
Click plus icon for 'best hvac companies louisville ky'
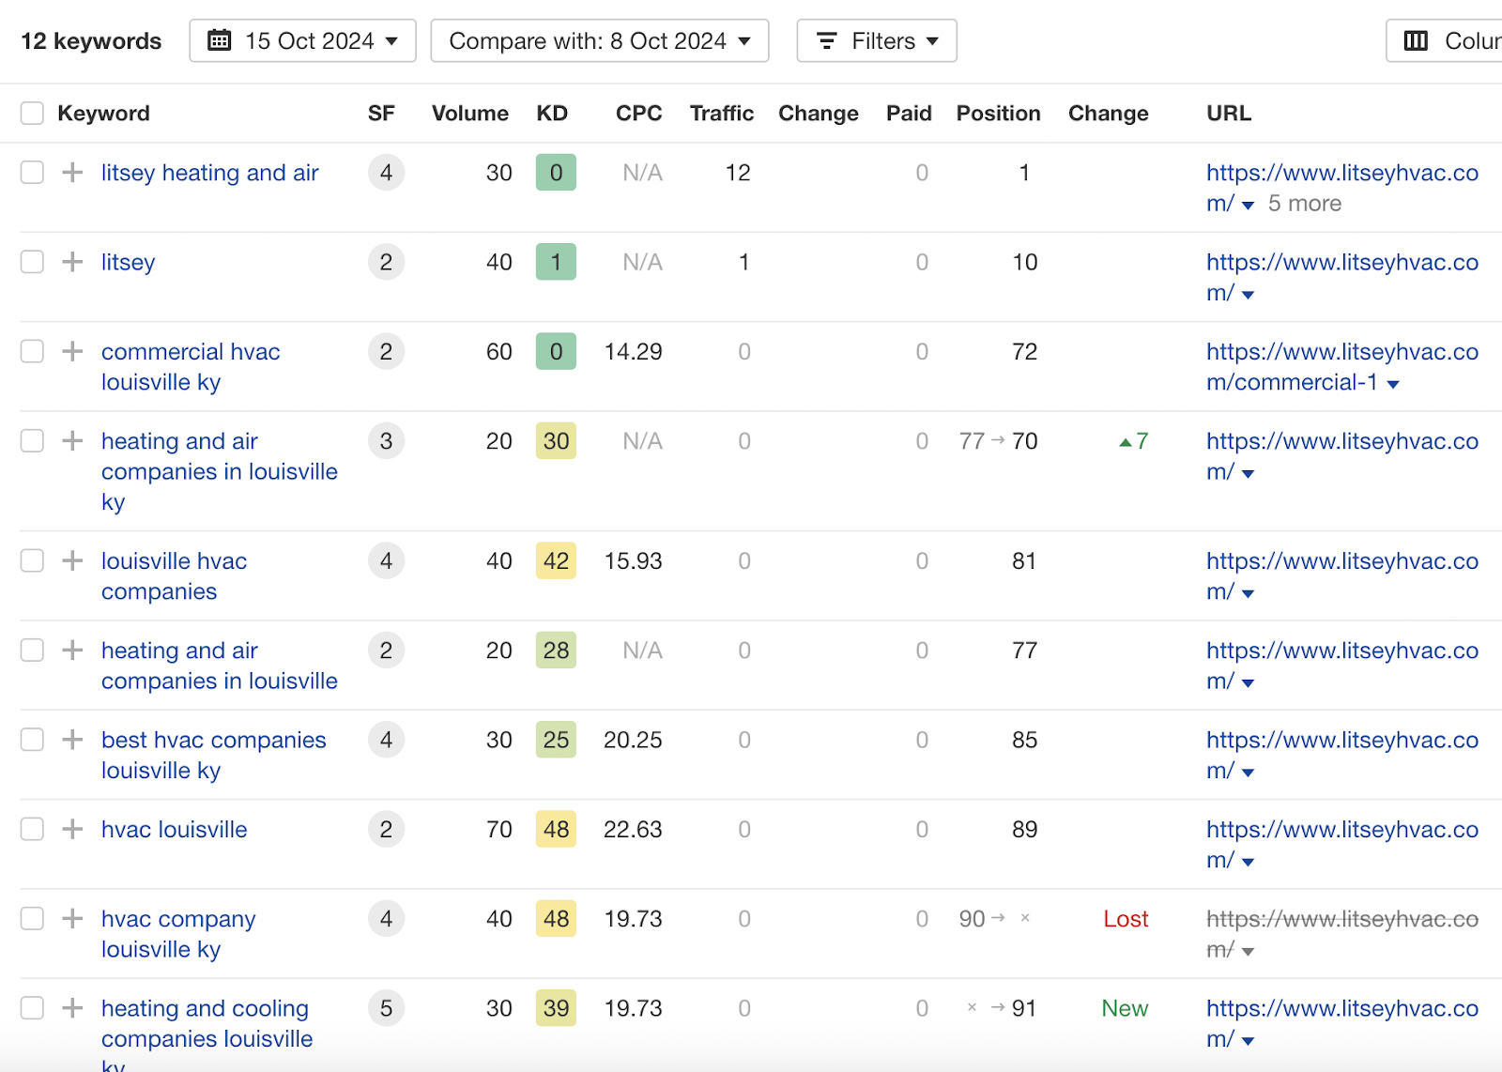[x=72, y=740]
